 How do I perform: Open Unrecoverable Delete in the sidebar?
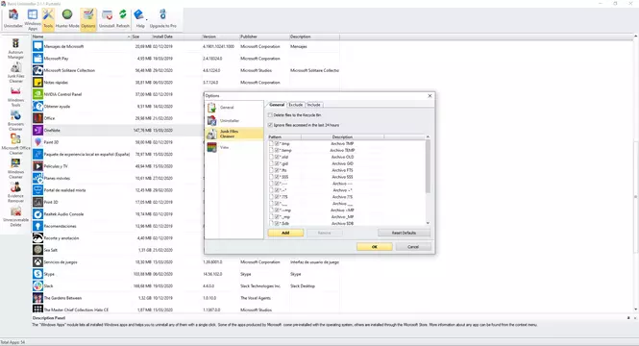coord(15,216)
